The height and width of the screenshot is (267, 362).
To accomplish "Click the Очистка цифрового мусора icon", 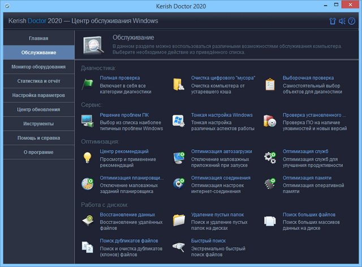I will [179, 85].
